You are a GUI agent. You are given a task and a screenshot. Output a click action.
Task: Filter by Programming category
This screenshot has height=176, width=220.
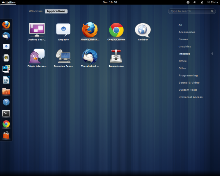click(x=188, y=75)
